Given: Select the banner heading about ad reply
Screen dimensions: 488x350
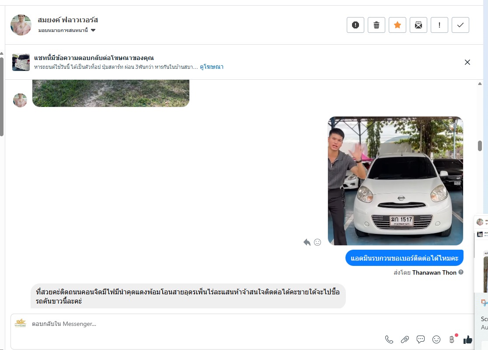Looking at the screenshot, I should pos(94,58).
